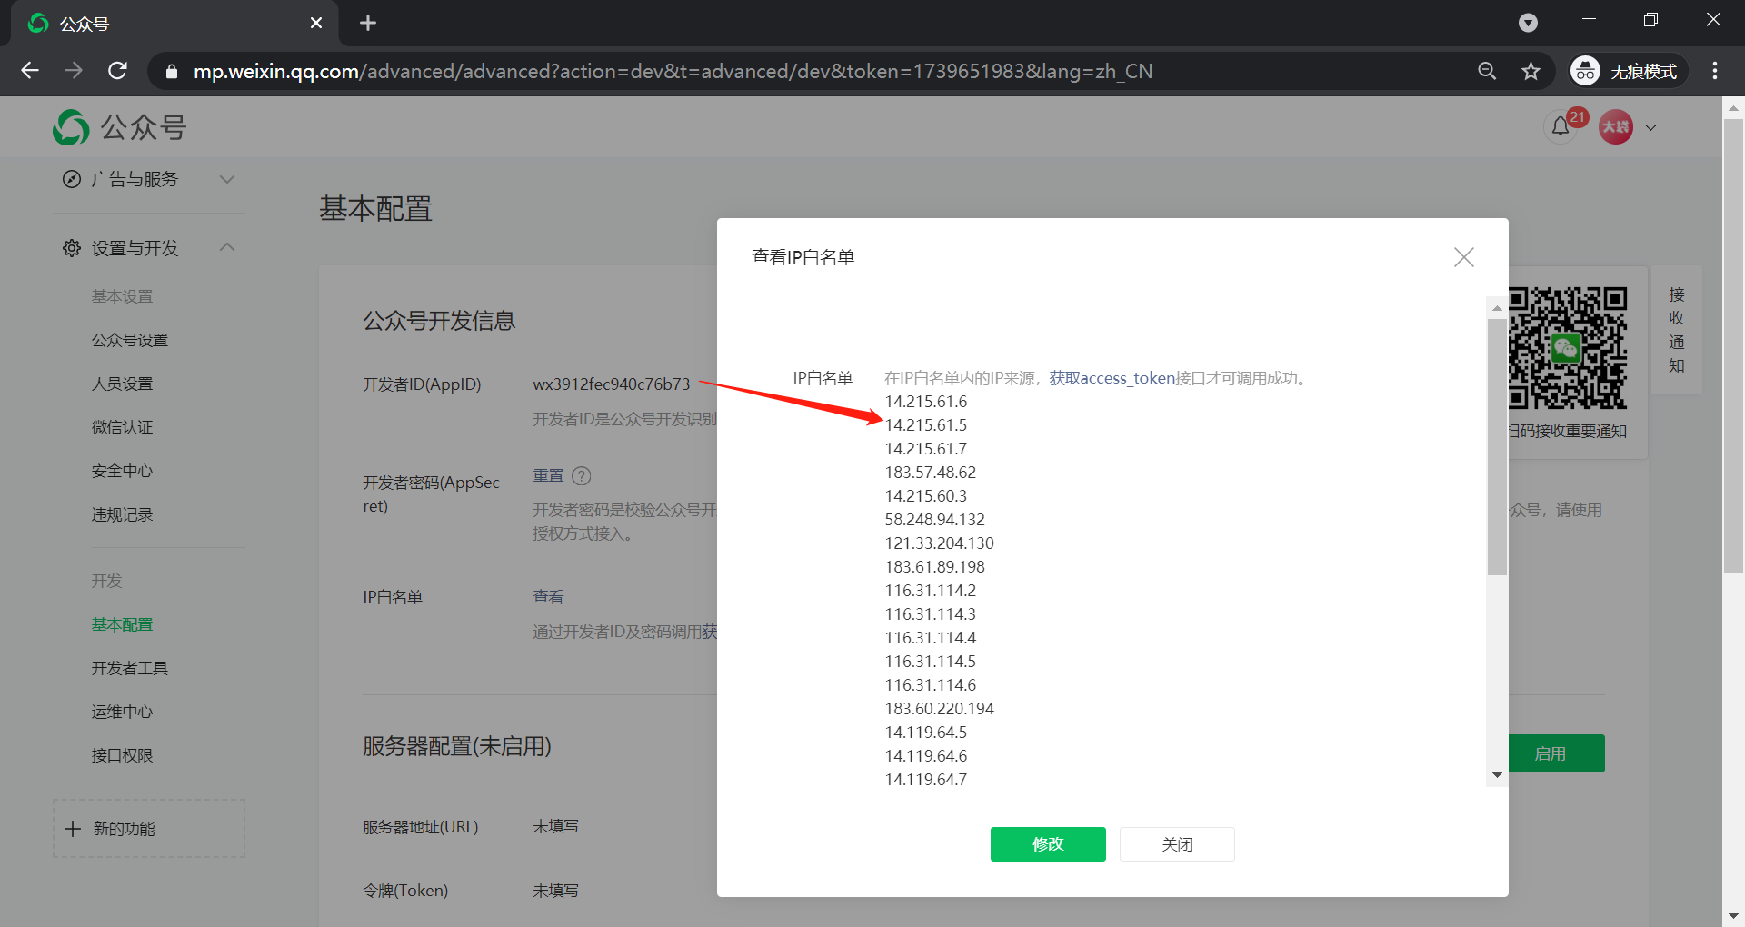Screen dimensions: 1745x927
Task: Open the Chrome three-dot menu
Action: tap(1715, 71)
